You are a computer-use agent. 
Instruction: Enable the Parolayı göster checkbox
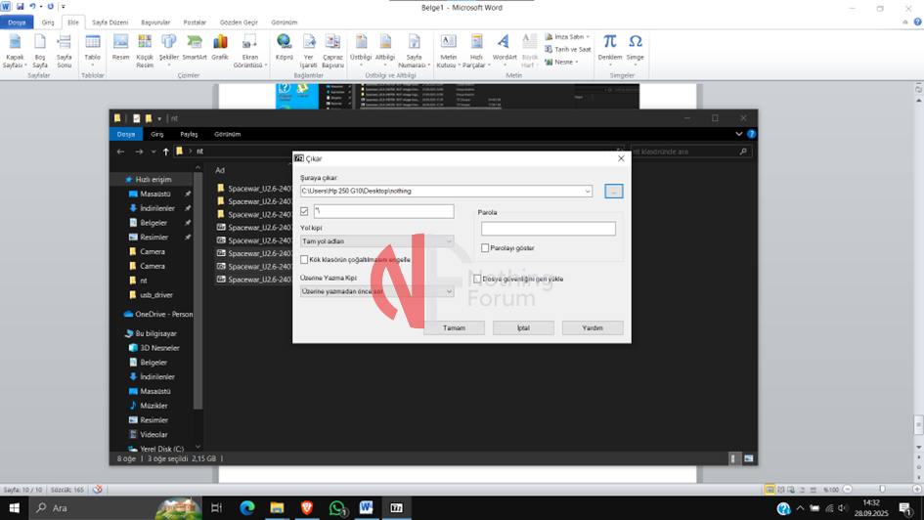click(x=485, y=248)
